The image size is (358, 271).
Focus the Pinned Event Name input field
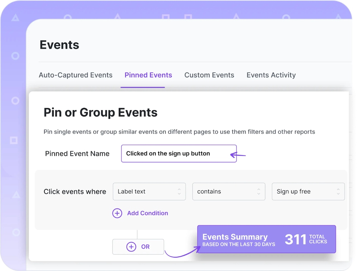point(179,153)
